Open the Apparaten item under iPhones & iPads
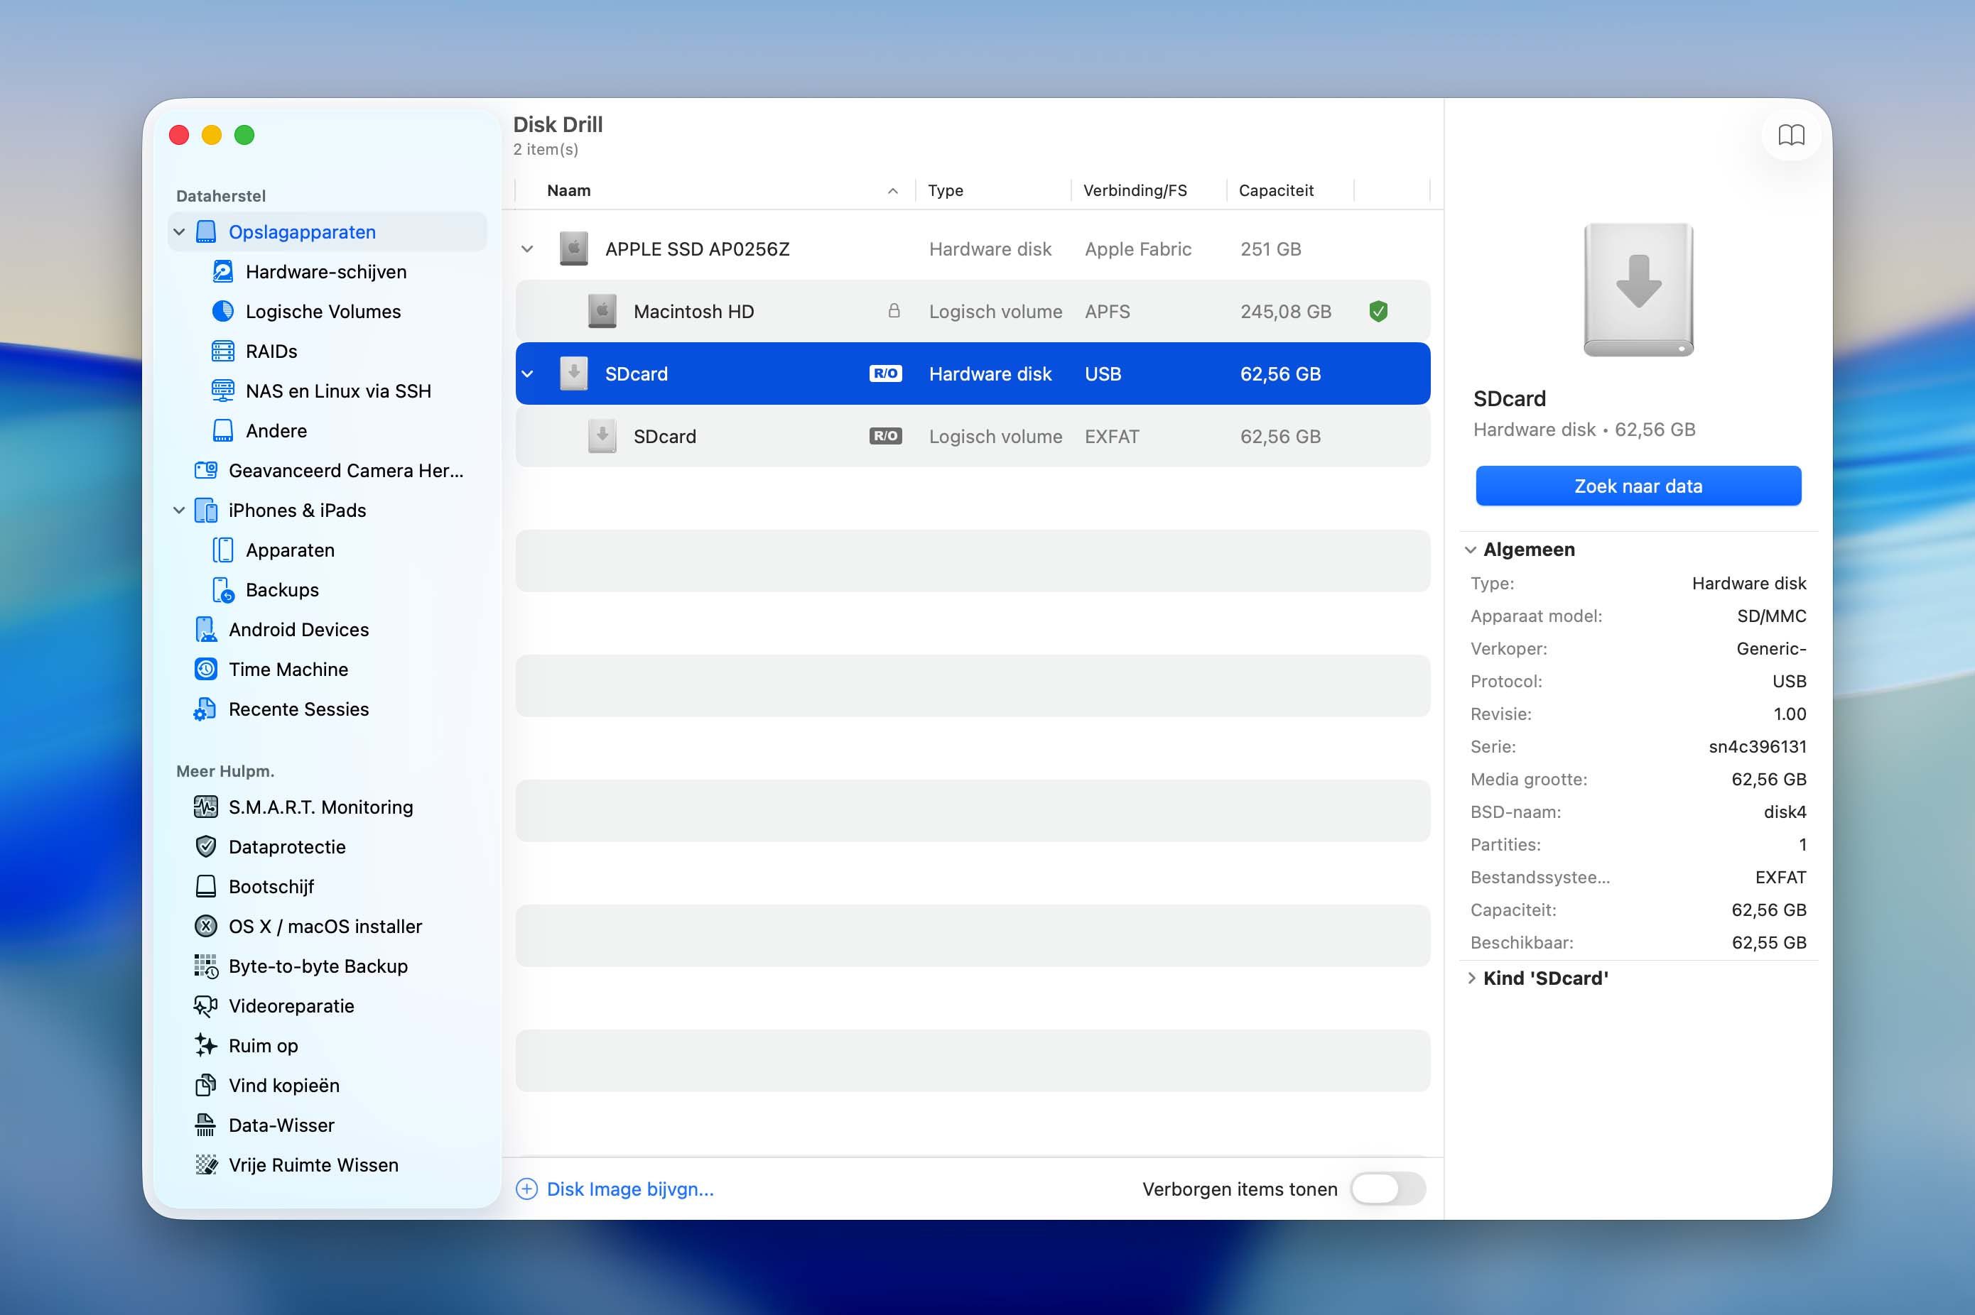 pyautogui.click(x=289, y=550)
